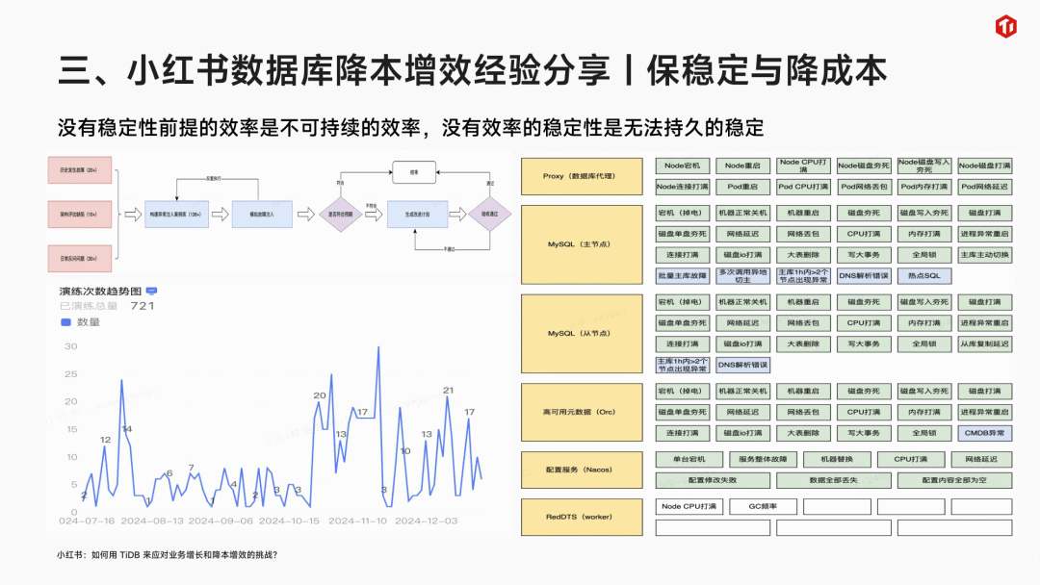The height and width of the screenshot is (585, 1040).
Task: Click the blue 数量 legend swatch
Action: tap(65, 322)
